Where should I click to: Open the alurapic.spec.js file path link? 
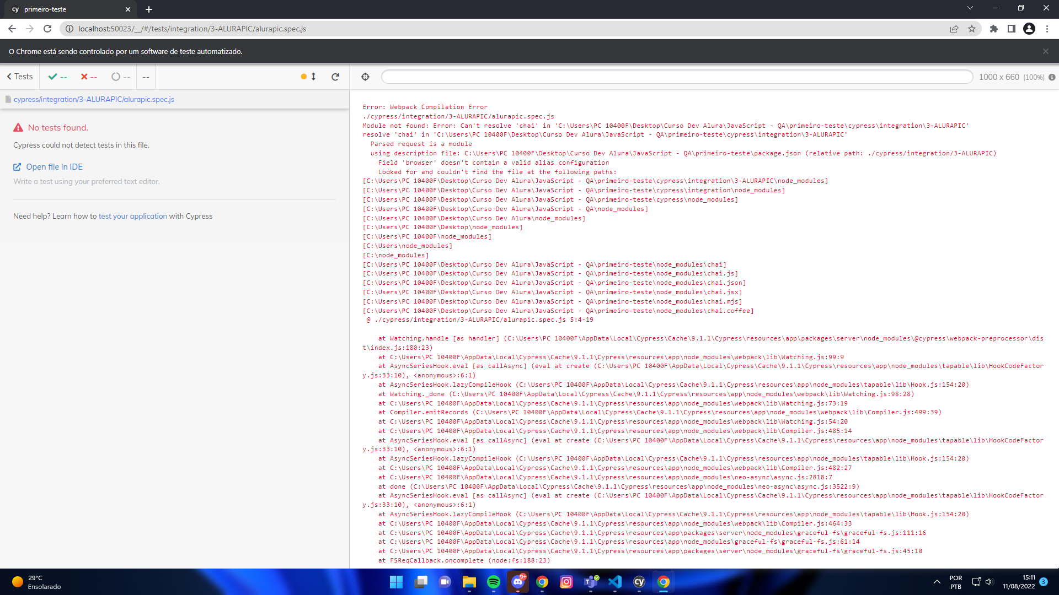[x=94, y=100]
